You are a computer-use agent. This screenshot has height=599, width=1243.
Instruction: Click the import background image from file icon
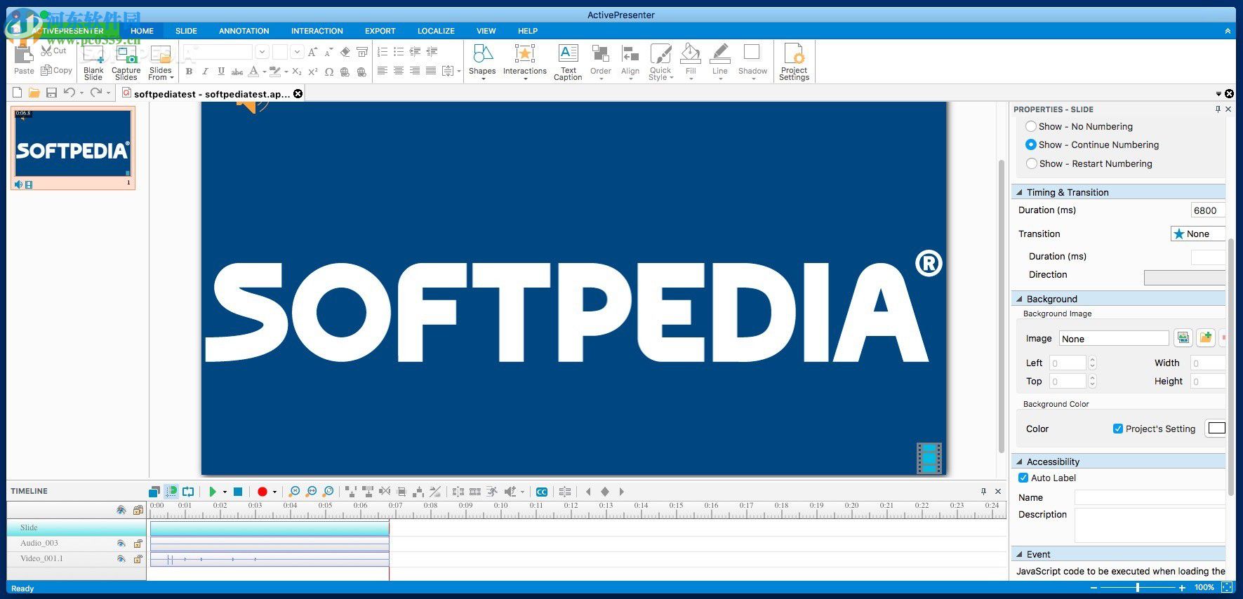[1206, 338]
